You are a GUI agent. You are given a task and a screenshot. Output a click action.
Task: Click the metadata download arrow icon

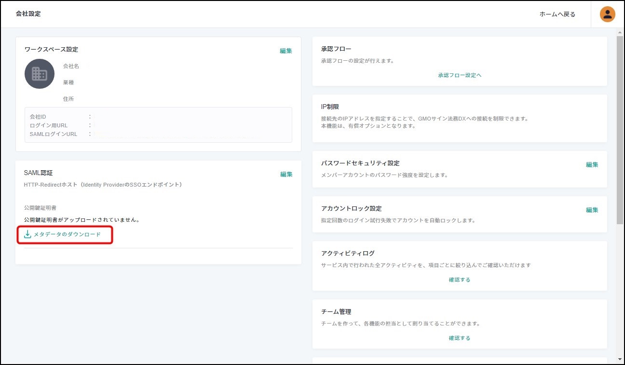27,234
